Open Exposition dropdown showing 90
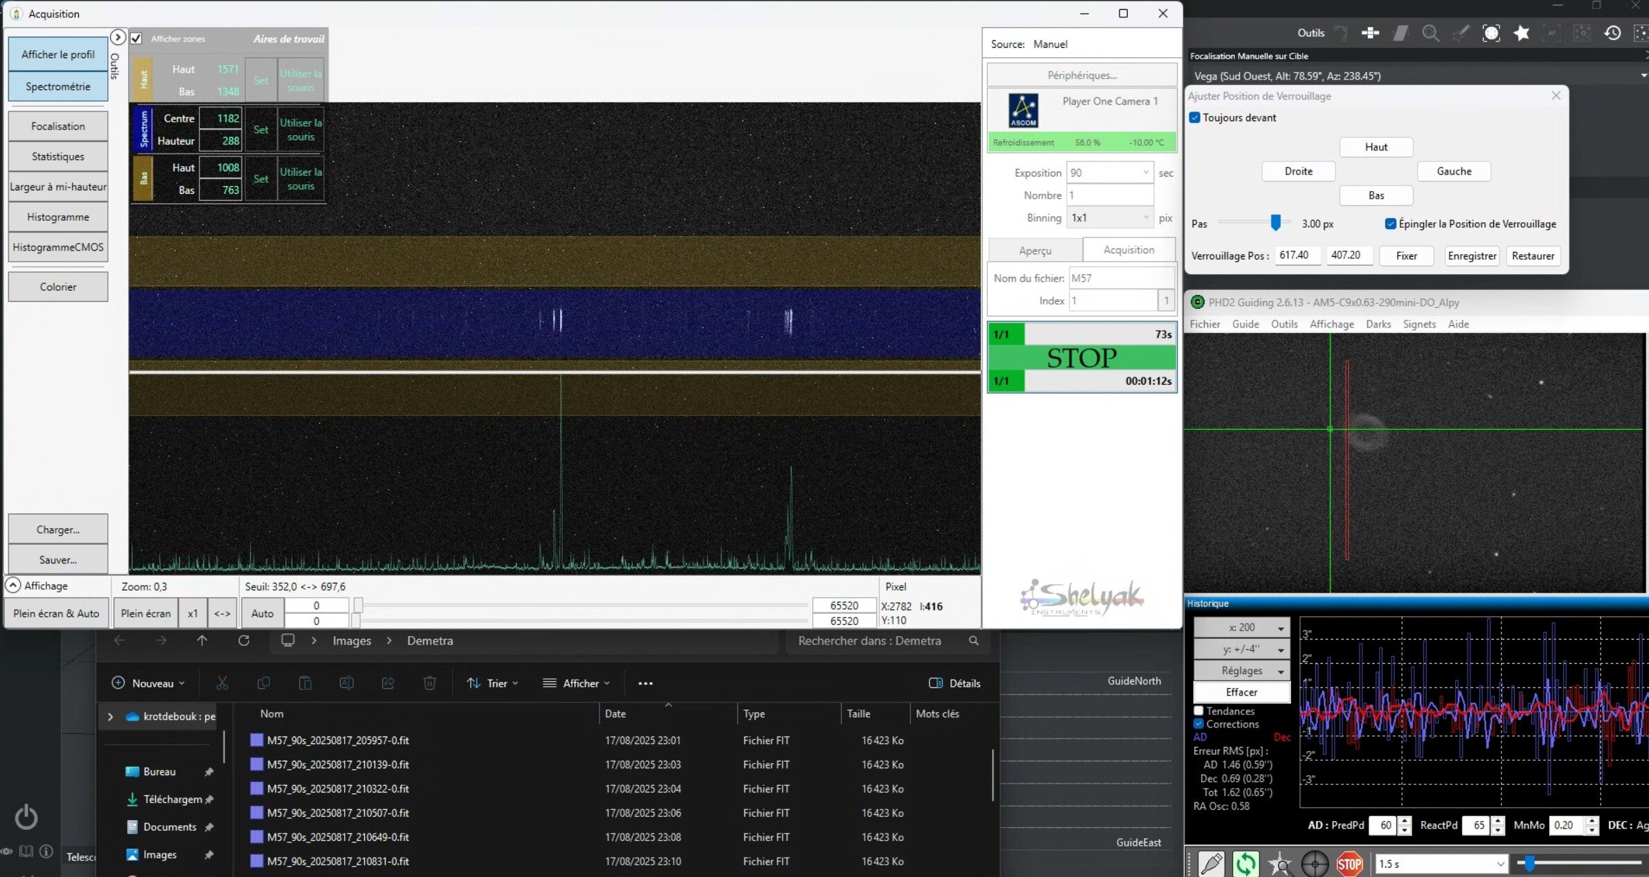 [x=1146, y=172]
